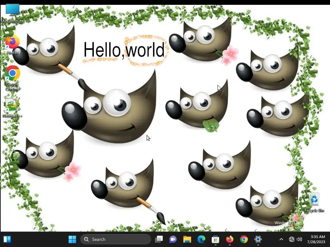Open the Windows Start menu
This screenshot has width=330, height=247.
pyautogui.click(x=72, y=239)
